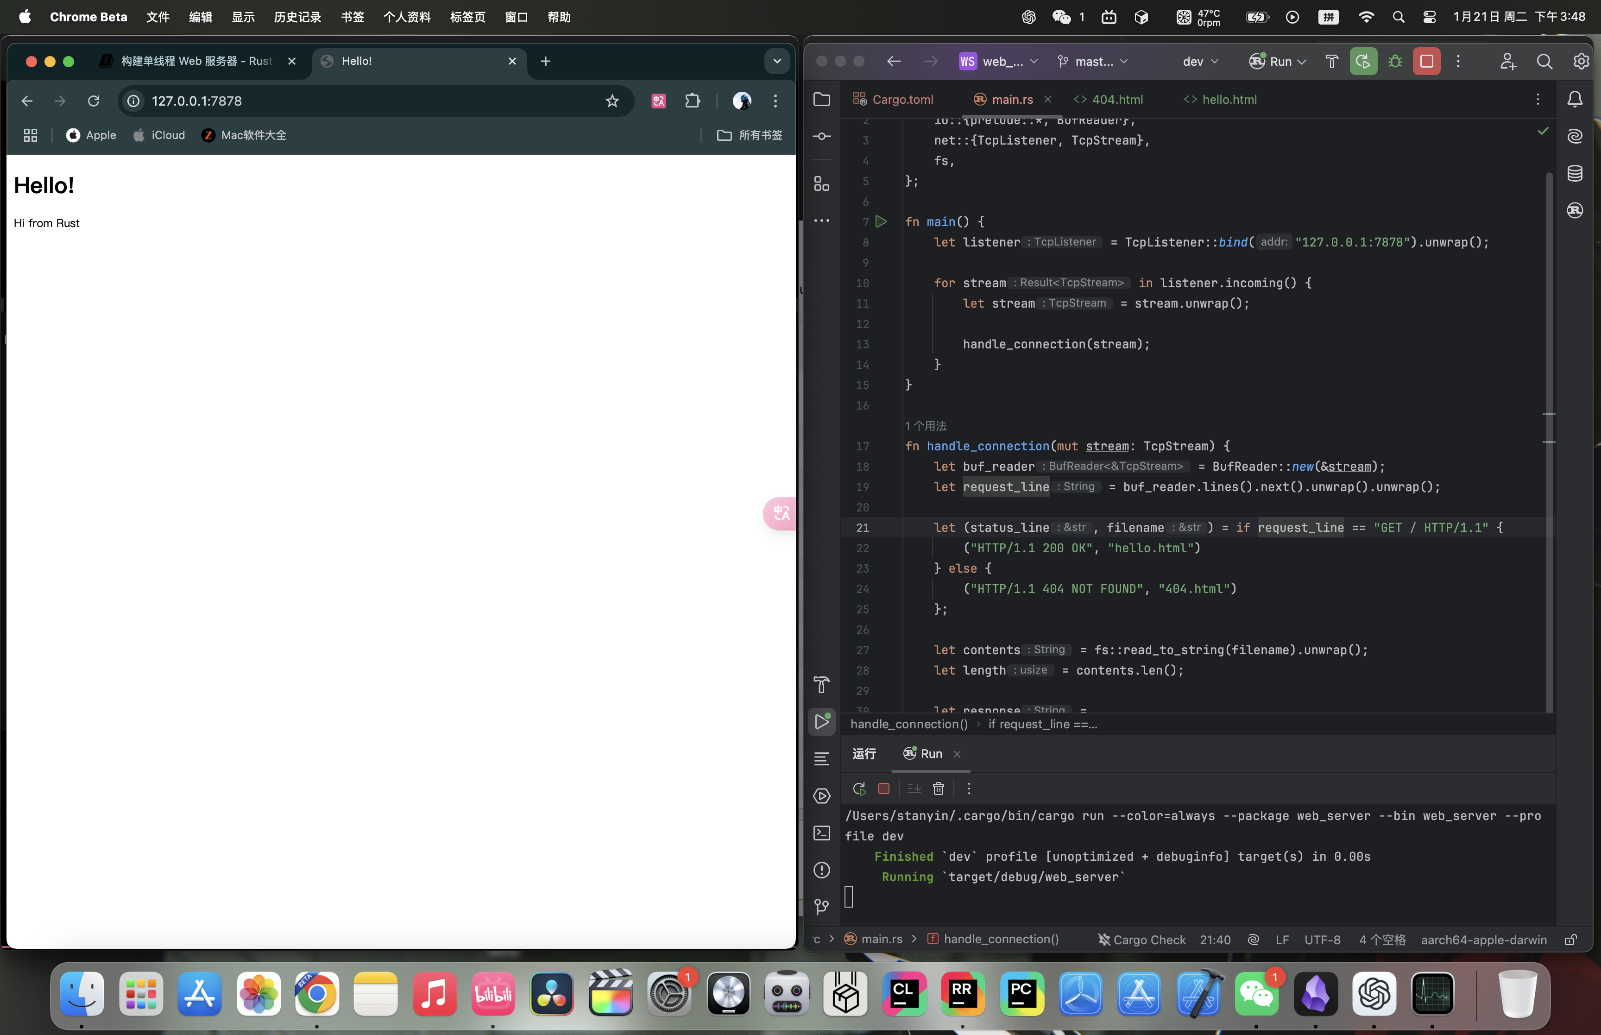Image resolution: width=1601 pixels, height=1035 pixels.
Task: Open the Services tool window
Action: click(x=822, y=796)
